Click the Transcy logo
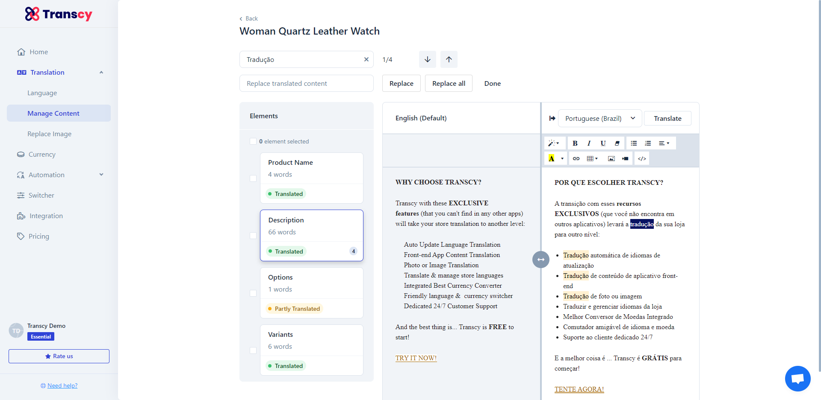This screenshot has height=400, width=821. pos(59,14)
